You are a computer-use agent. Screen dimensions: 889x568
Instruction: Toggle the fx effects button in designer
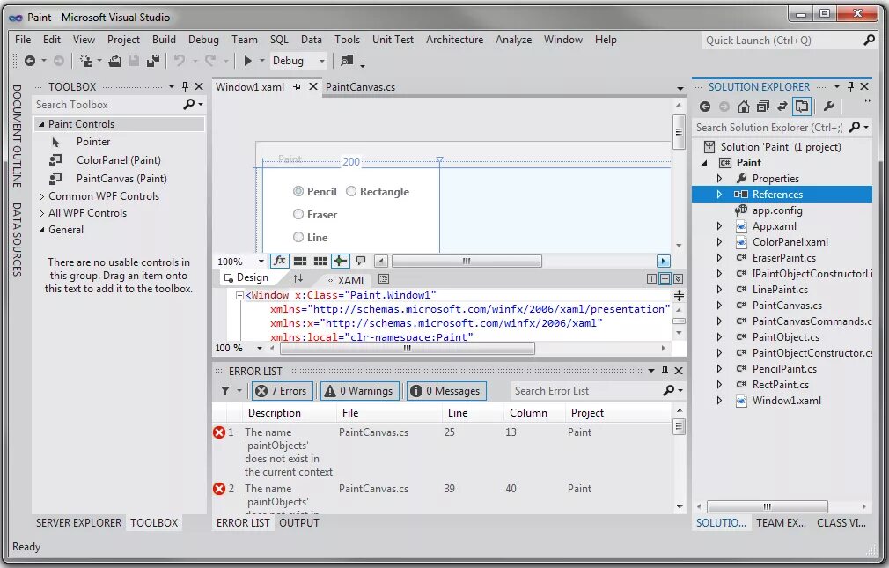click(x=280, y=261)
